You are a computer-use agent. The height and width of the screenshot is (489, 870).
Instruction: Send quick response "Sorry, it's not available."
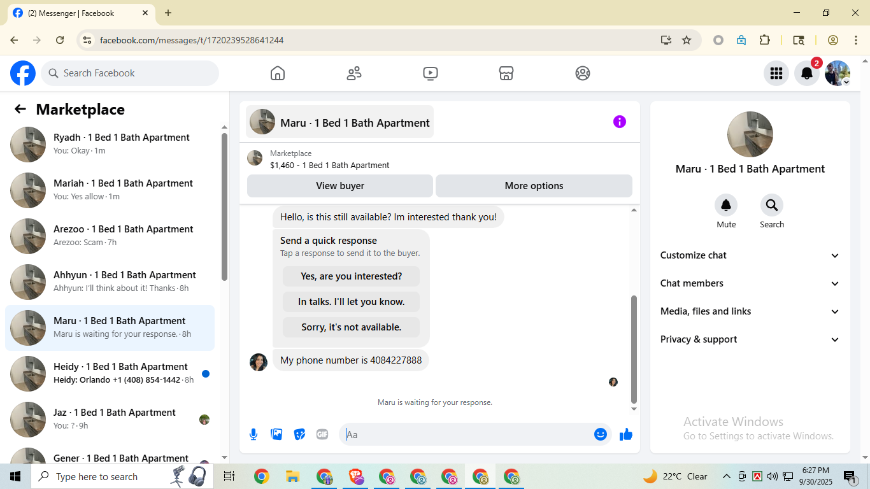click(352, 327)
